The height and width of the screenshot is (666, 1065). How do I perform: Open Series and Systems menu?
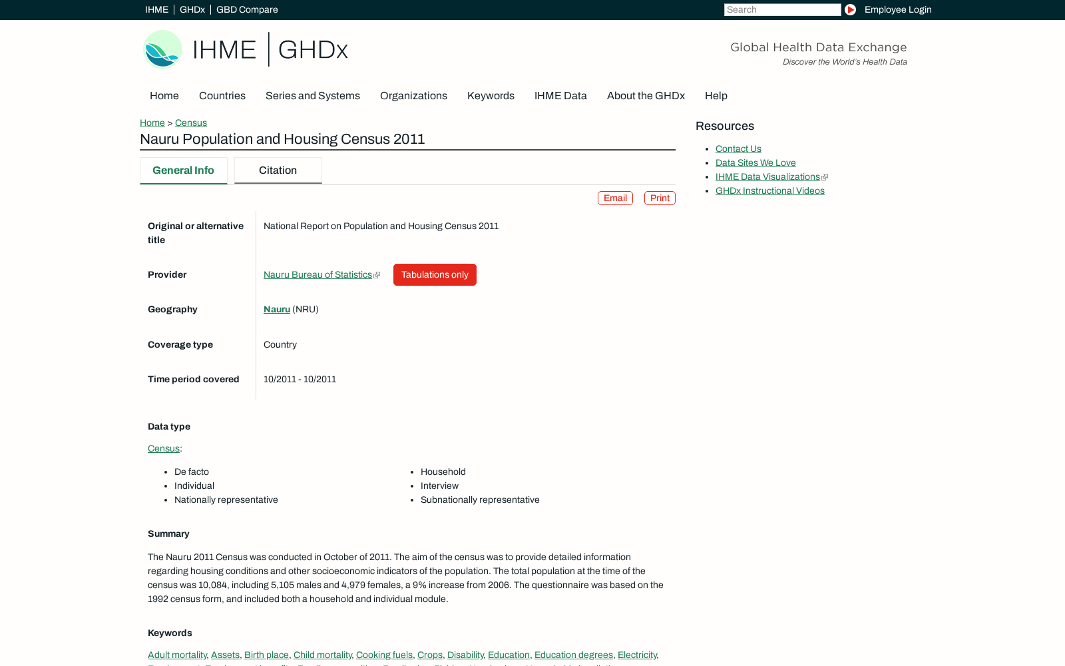tap(313, 95)
